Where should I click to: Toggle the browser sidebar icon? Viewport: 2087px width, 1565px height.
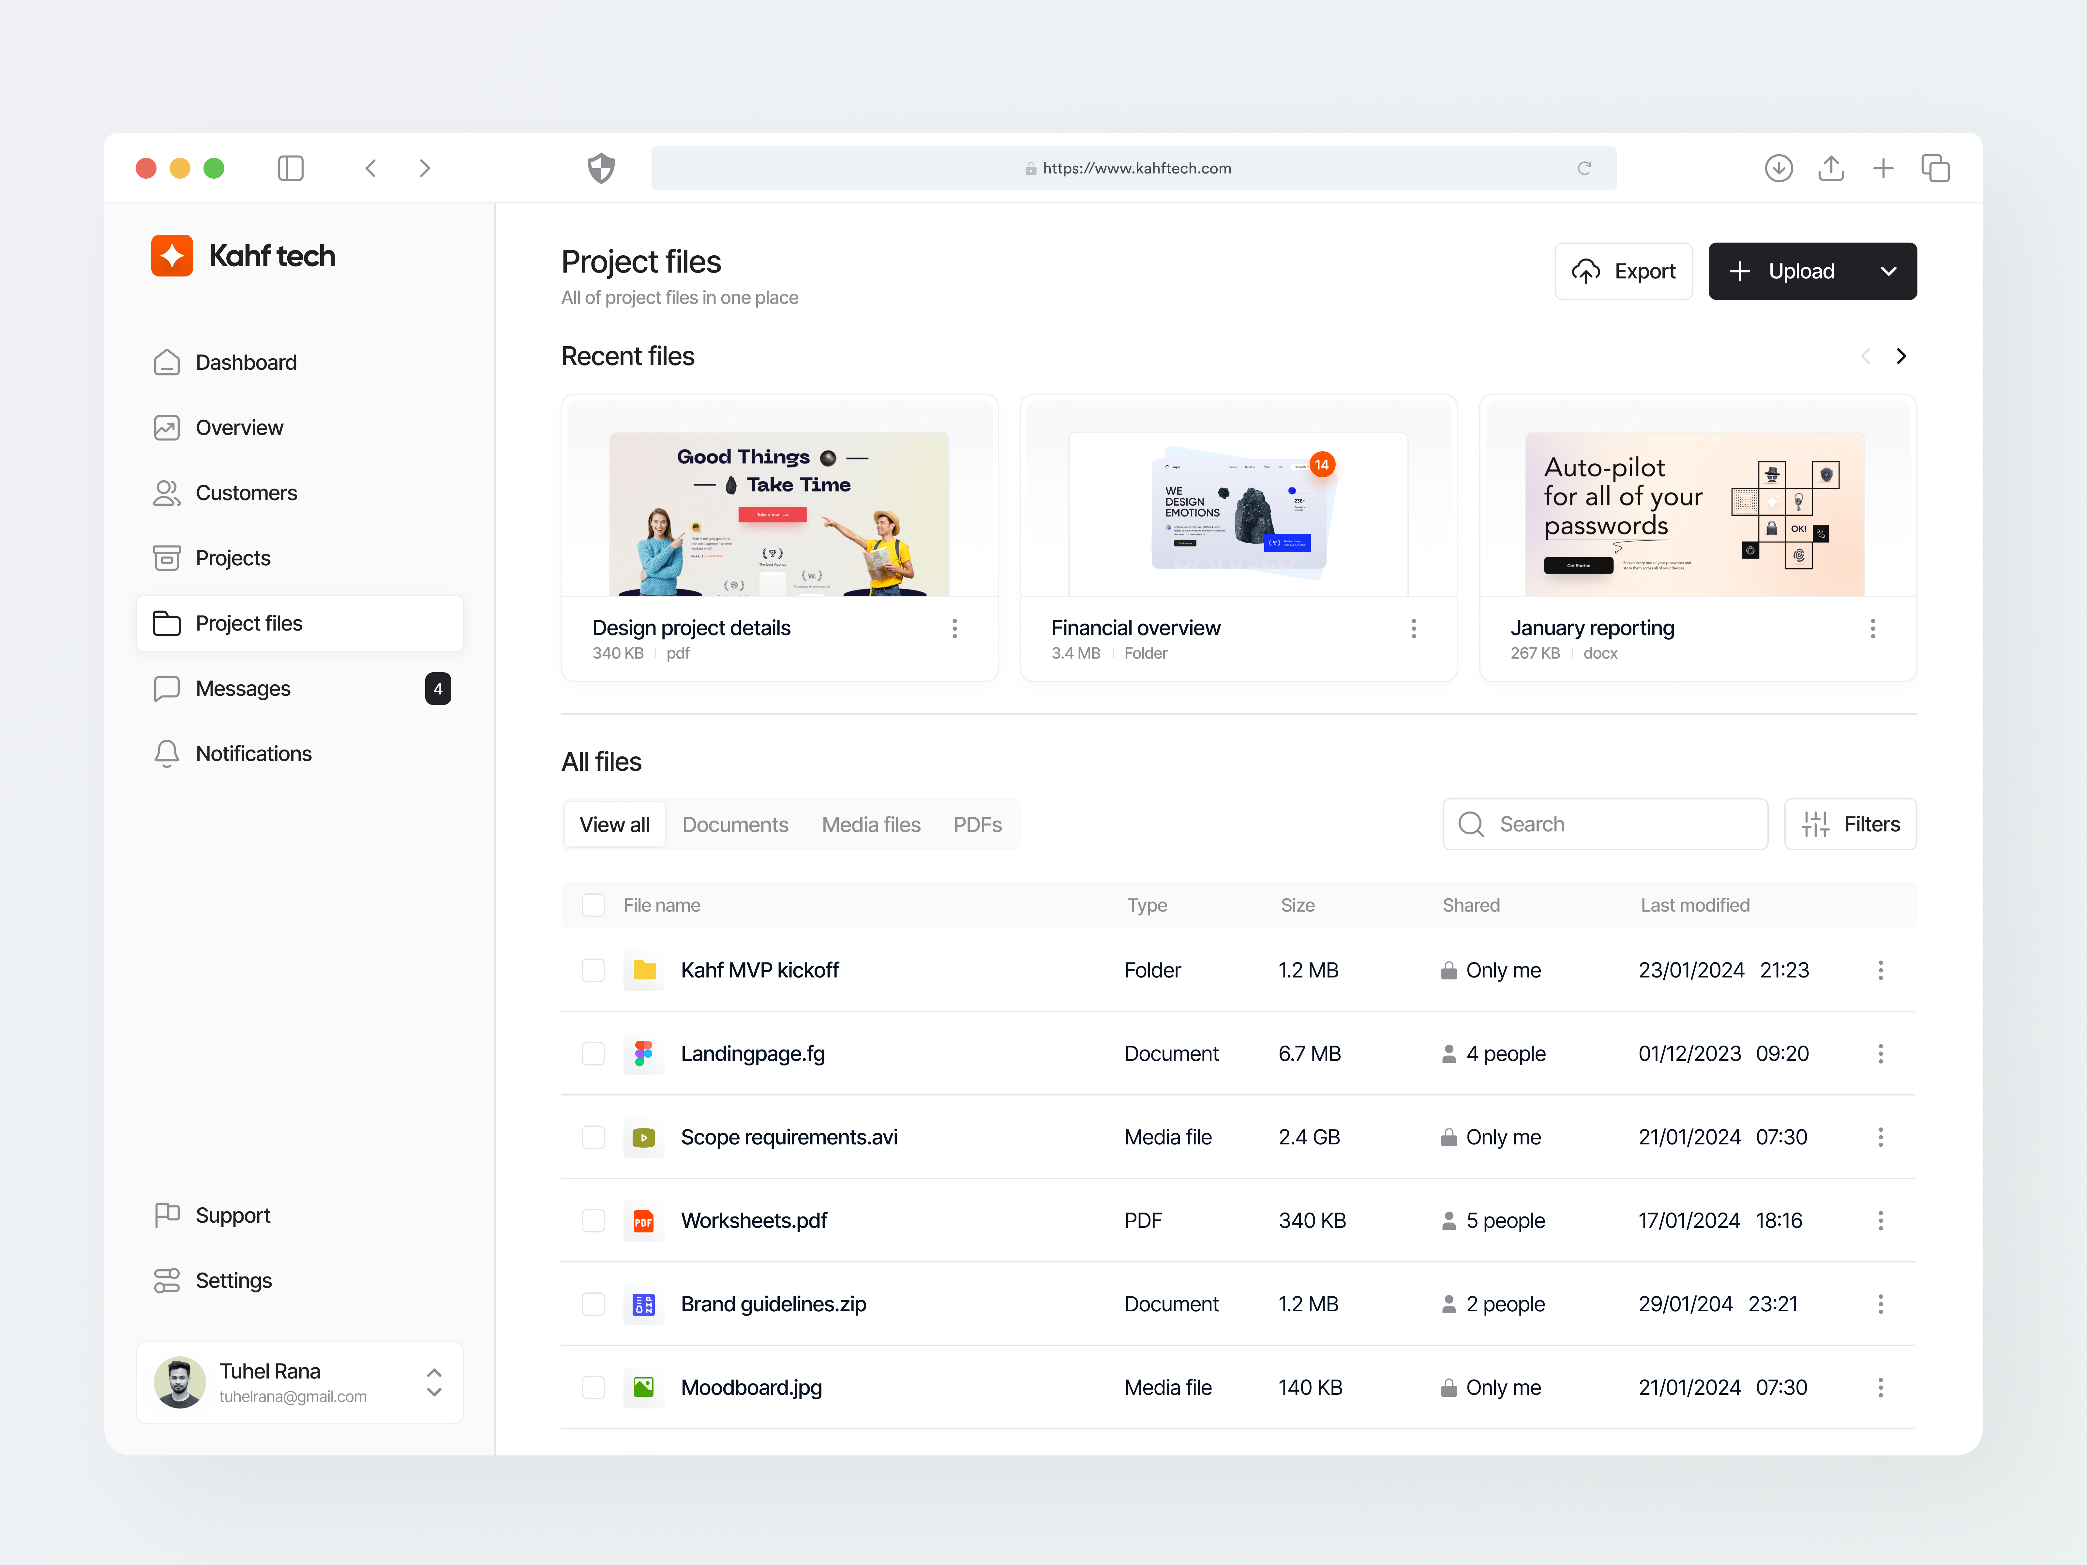pyautogui.click(x=291, y=168)
